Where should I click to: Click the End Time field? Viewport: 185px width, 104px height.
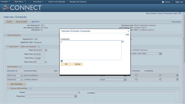[x=39, y=58]
